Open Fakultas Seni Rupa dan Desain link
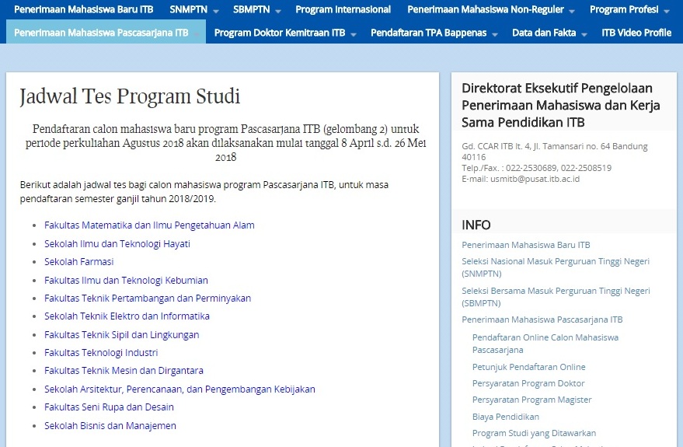Viewport: 683px width, 447px height. 109,407
